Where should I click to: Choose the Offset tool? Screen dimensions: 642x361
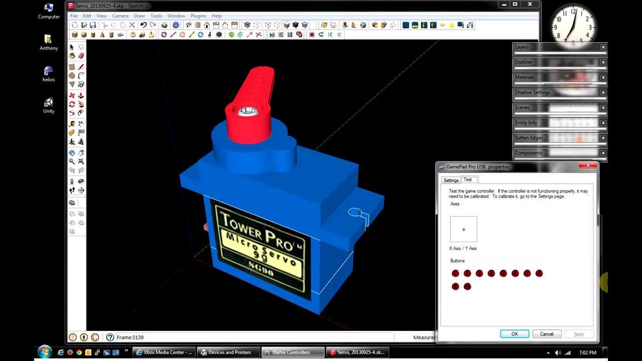point(81,112)
